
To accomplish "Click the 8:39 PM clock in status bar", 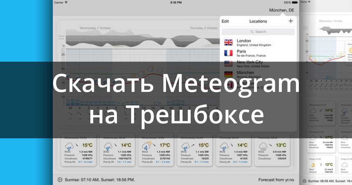I will tap(175, 2).
